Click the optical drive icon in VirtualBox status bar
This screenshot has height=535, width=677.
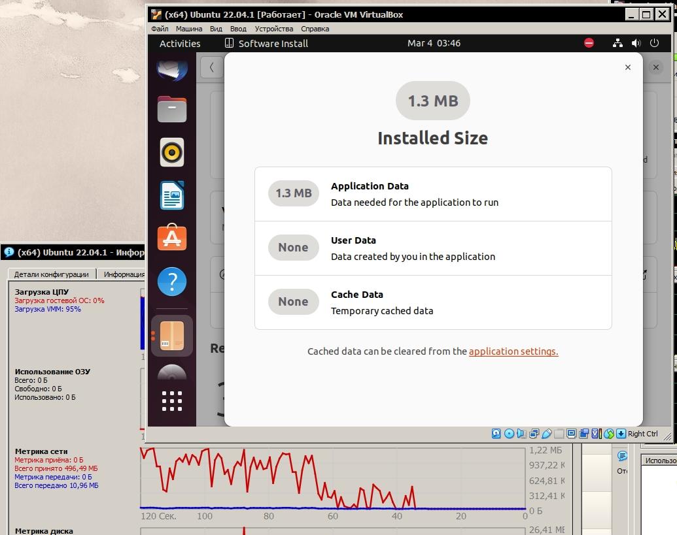509,434
